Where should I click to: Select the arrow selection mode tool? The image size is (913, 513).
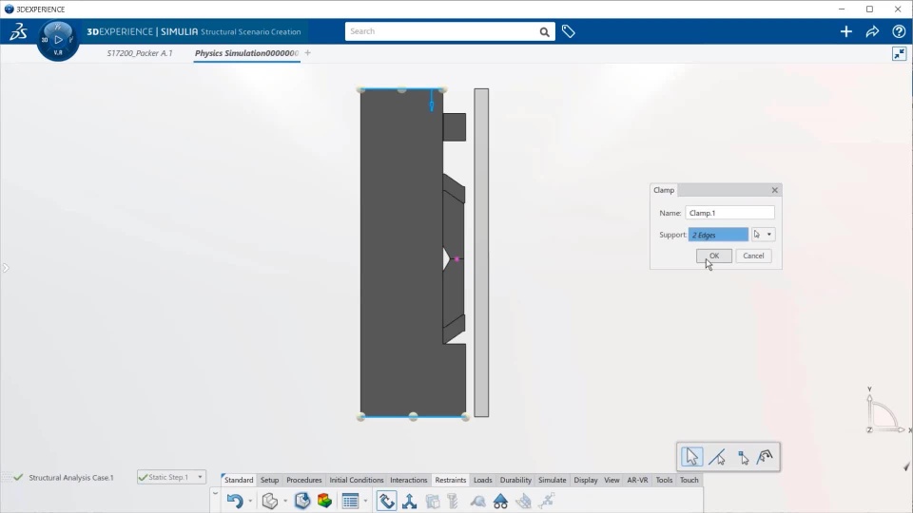pyautogui.click(x=691, y=457)
